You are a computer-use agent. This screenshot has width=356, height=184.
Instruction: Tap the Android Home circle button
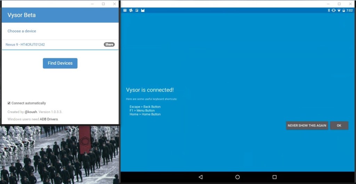(237, 177)
